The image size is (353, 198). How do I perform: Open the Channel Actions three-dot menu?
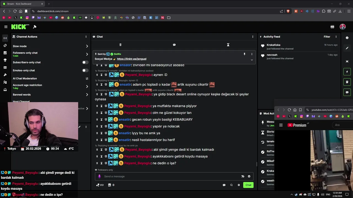click(86, 37)
